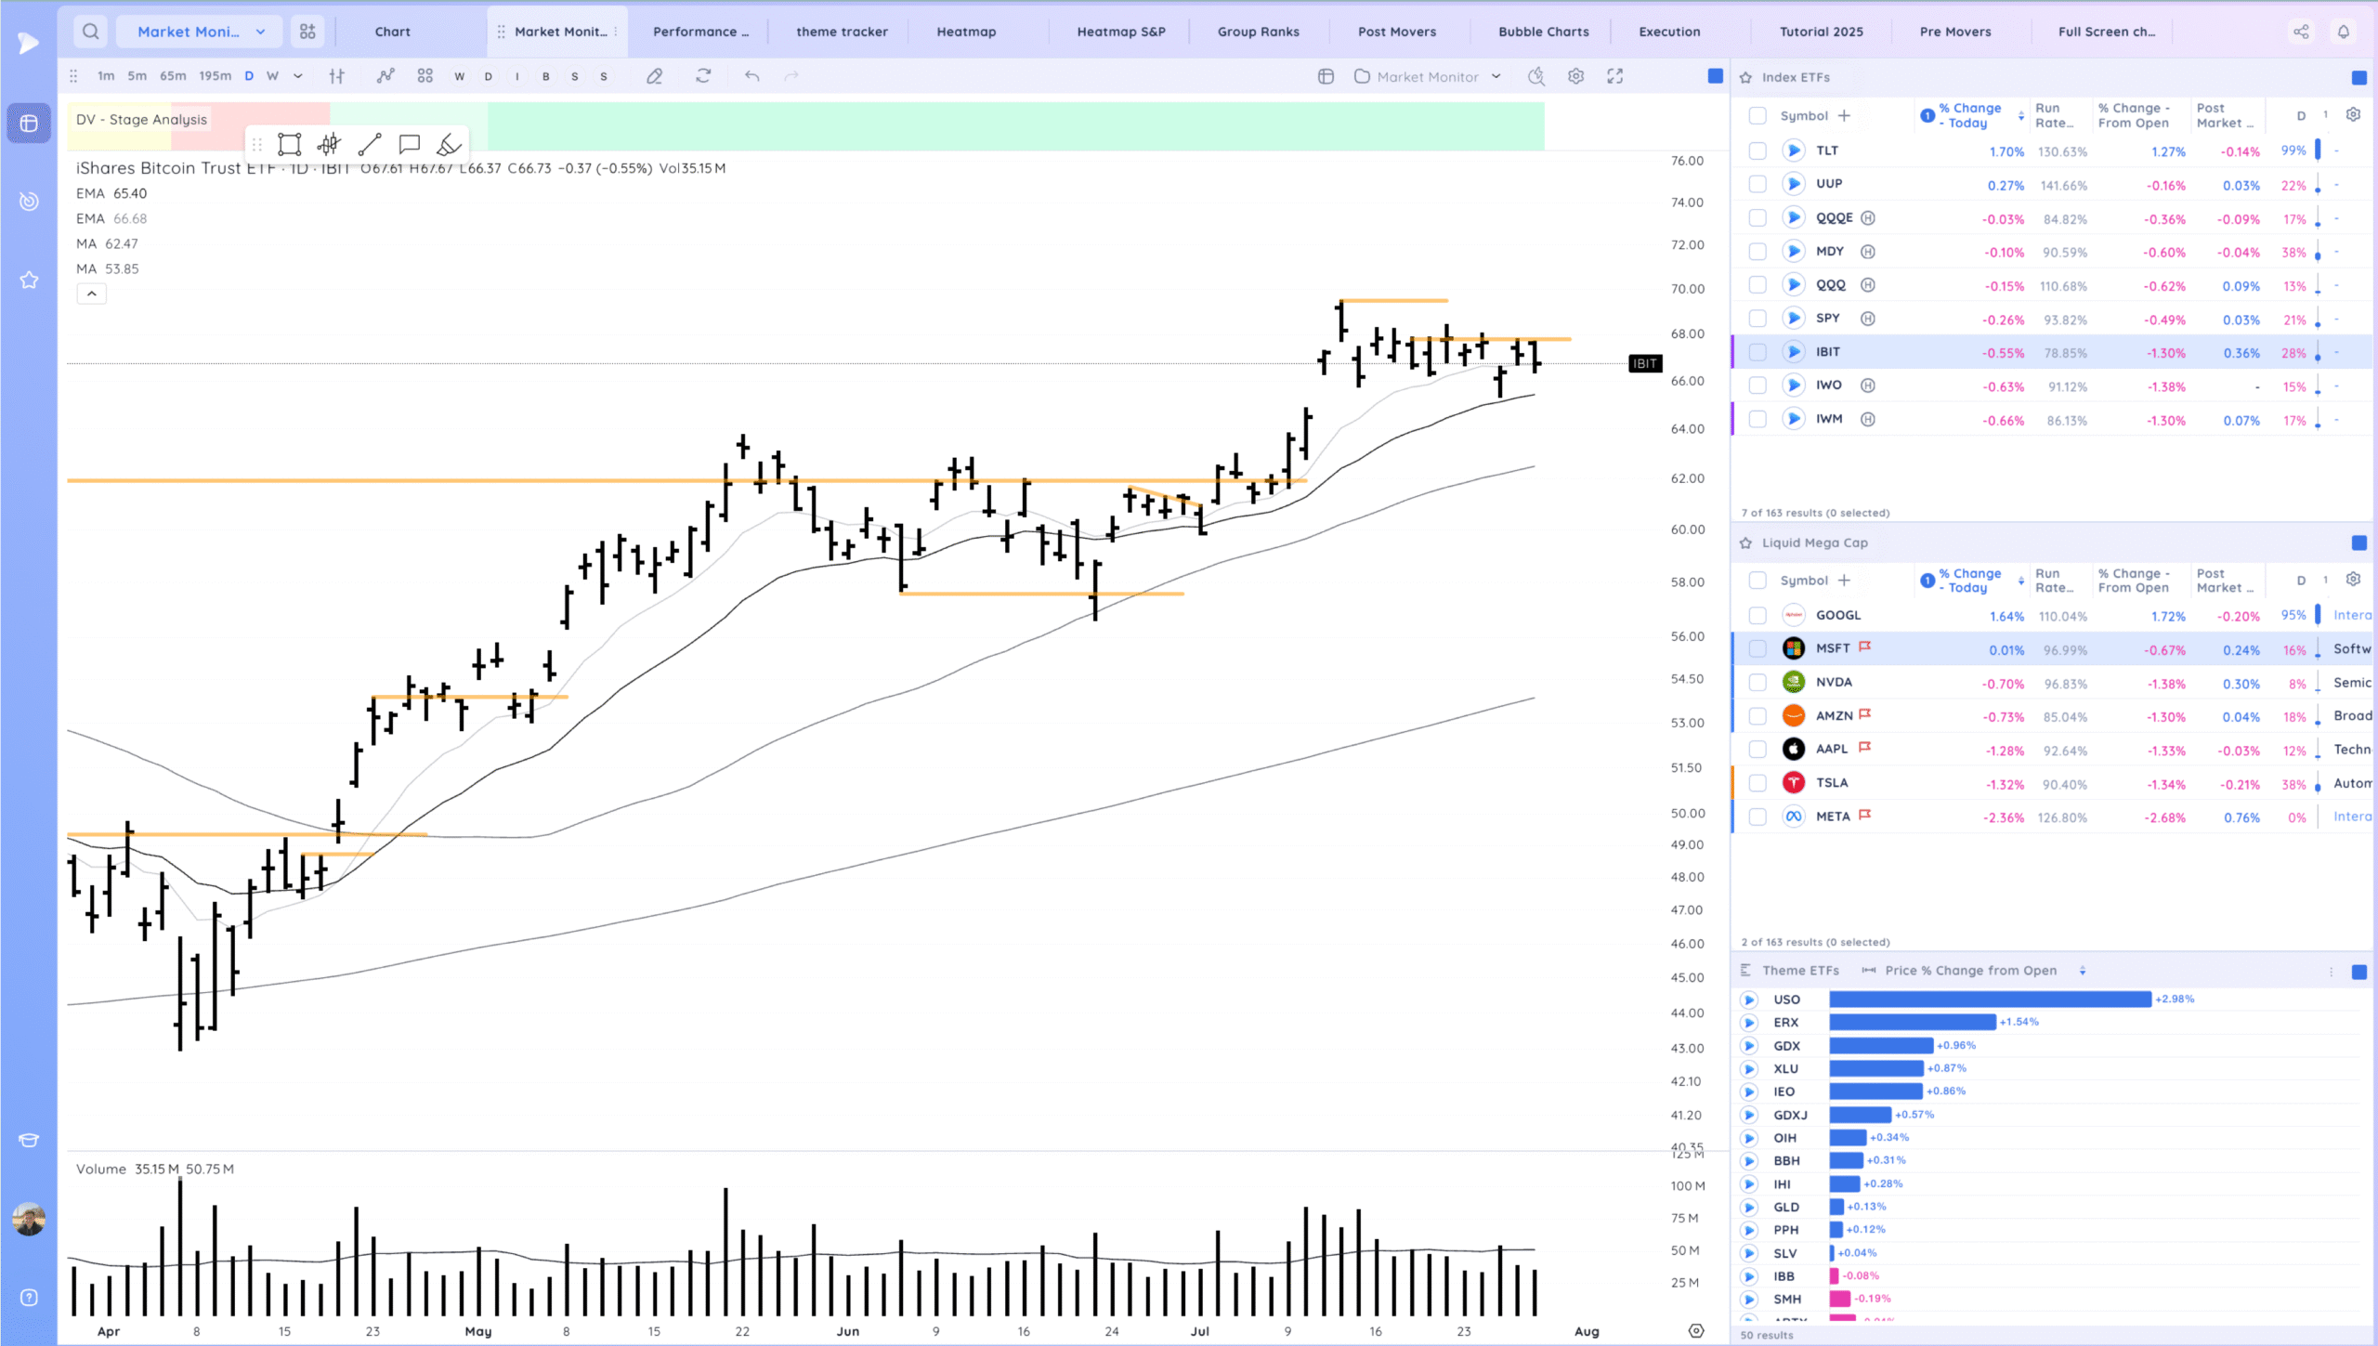Screen dimensions: 2378x1346
Task: Open the Group Ranks tab
Action: tap(1258, 32)
